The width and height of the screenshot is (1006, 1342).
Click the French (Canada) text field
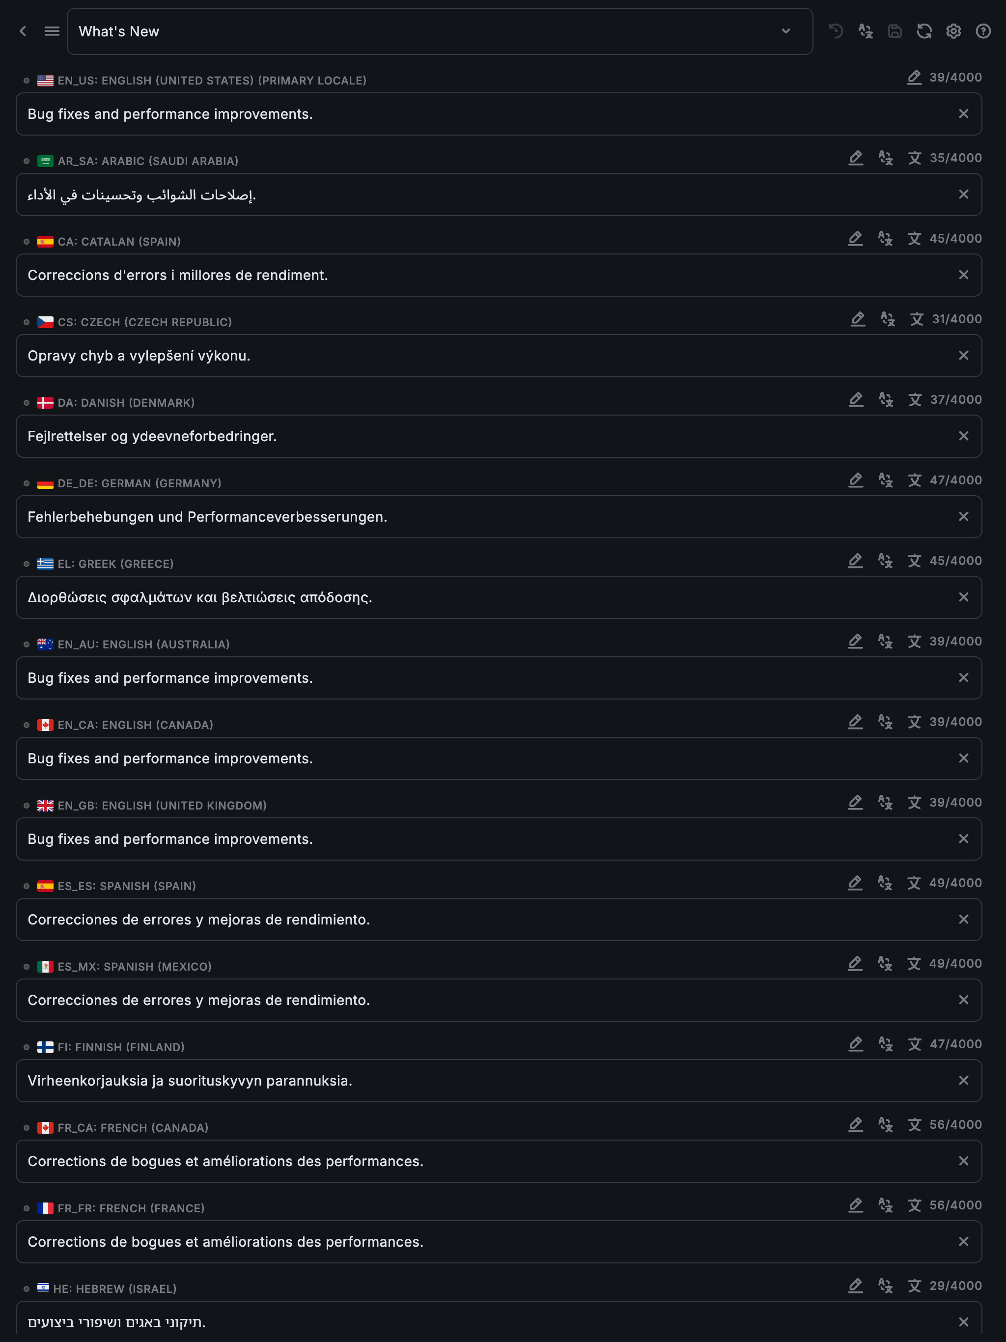coord(485,1161)
